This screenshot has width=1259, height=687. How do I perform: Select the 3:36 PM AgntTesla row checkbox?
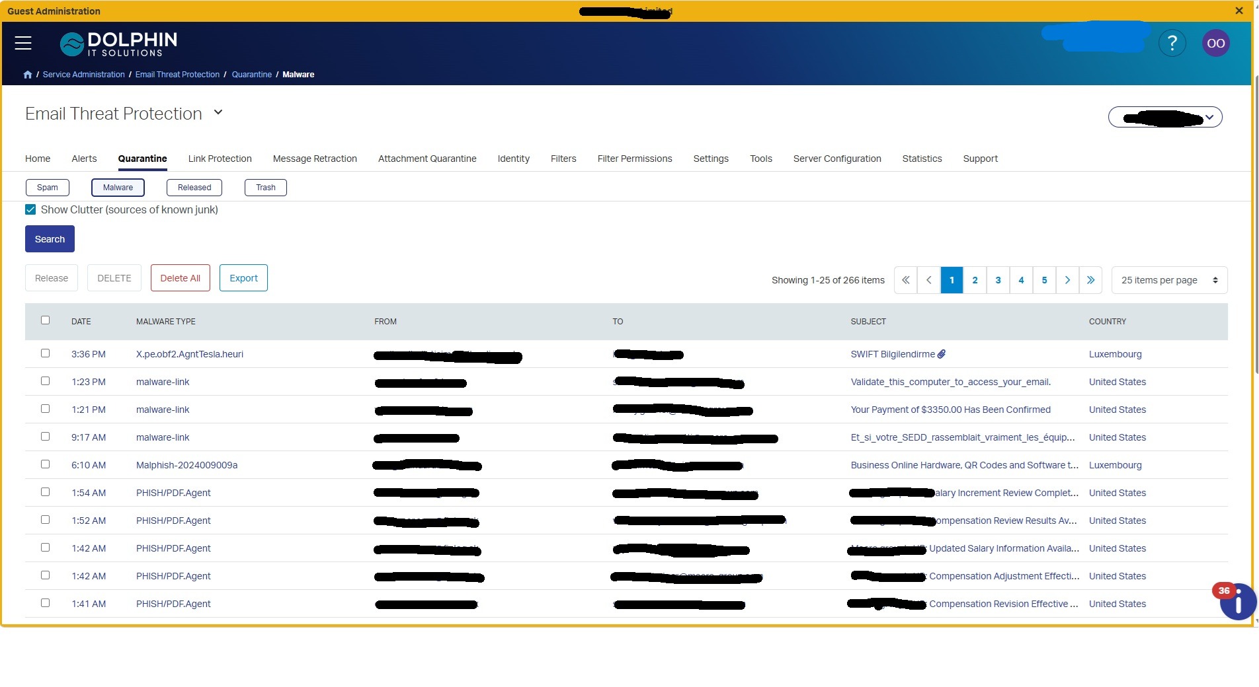(45, 353)
